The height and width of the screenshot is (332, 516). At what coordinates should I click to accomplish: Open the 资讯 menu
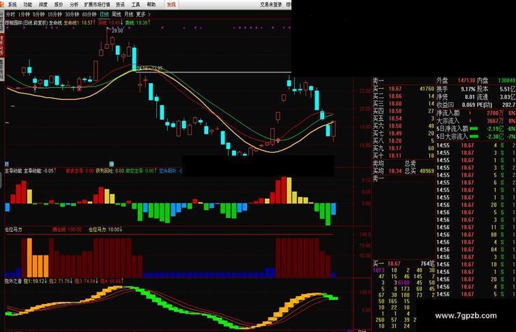tap(120, 5)
